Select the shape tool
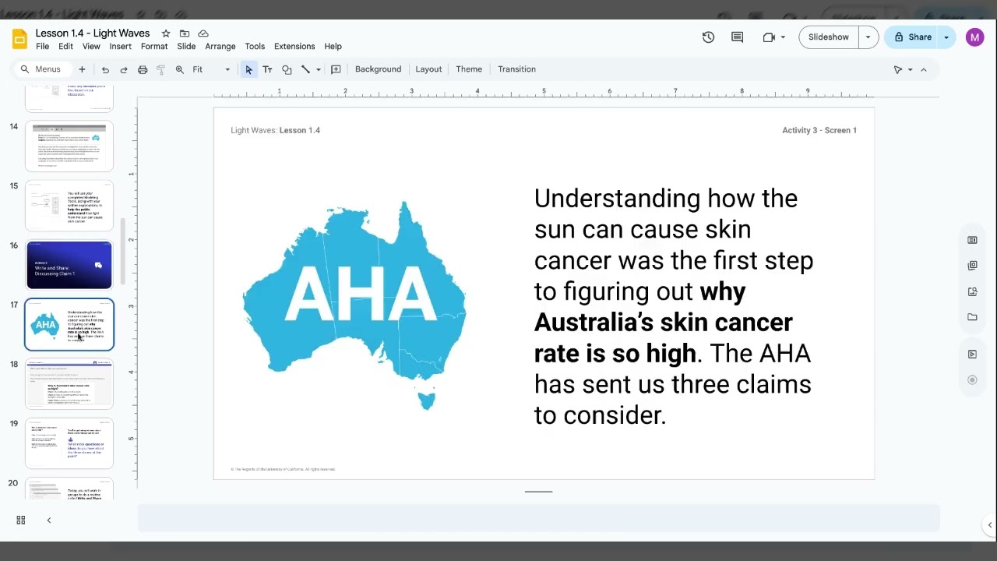The height and width of the screenshot is (561, 997). [287, 69]
